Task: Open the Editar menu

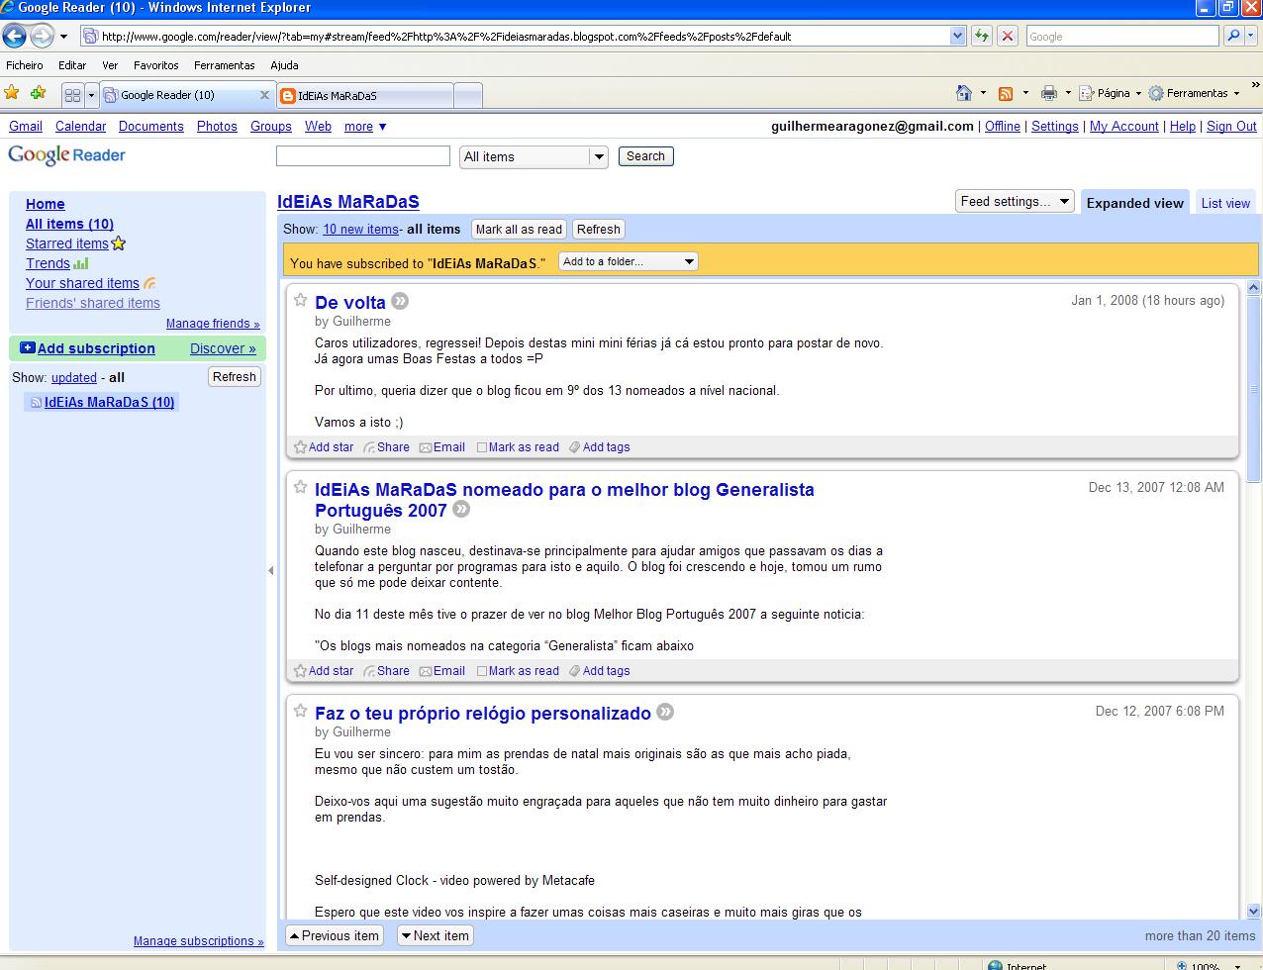Action: 72,65
